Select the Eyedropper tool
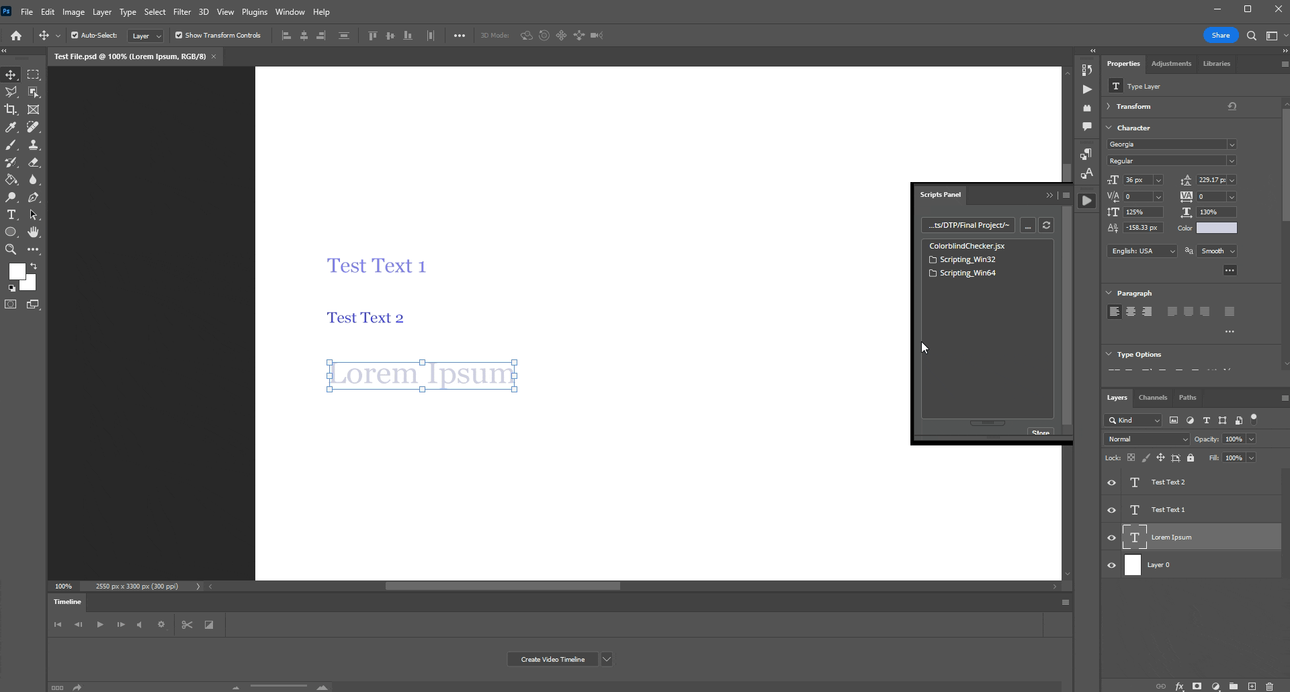The image size is (1290, 692). tap(11, 128)
